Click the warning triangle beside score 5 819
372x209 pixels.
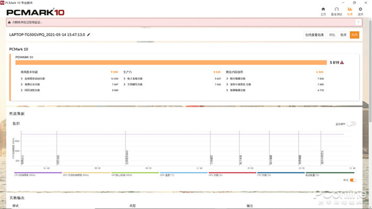click(x=342, y=63)
